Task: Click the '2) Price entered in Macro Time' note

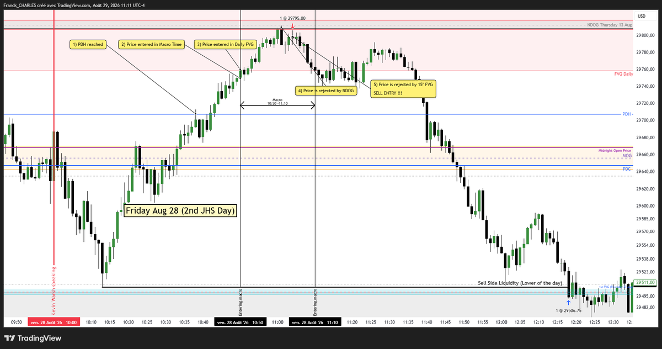Action: click(x=151, y=44)
